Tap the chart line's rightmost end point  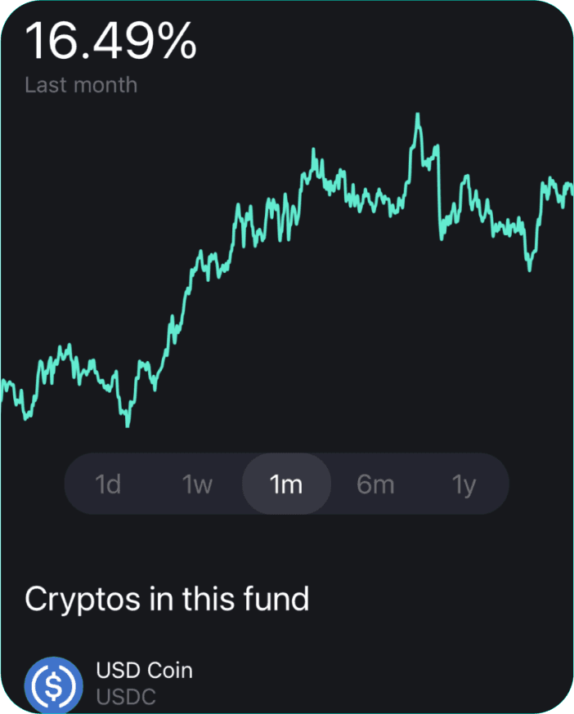572,189
